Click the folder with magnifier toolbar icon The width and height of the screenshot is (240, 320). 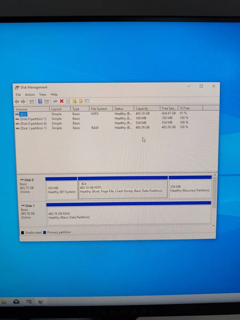(x=81, y=101)
